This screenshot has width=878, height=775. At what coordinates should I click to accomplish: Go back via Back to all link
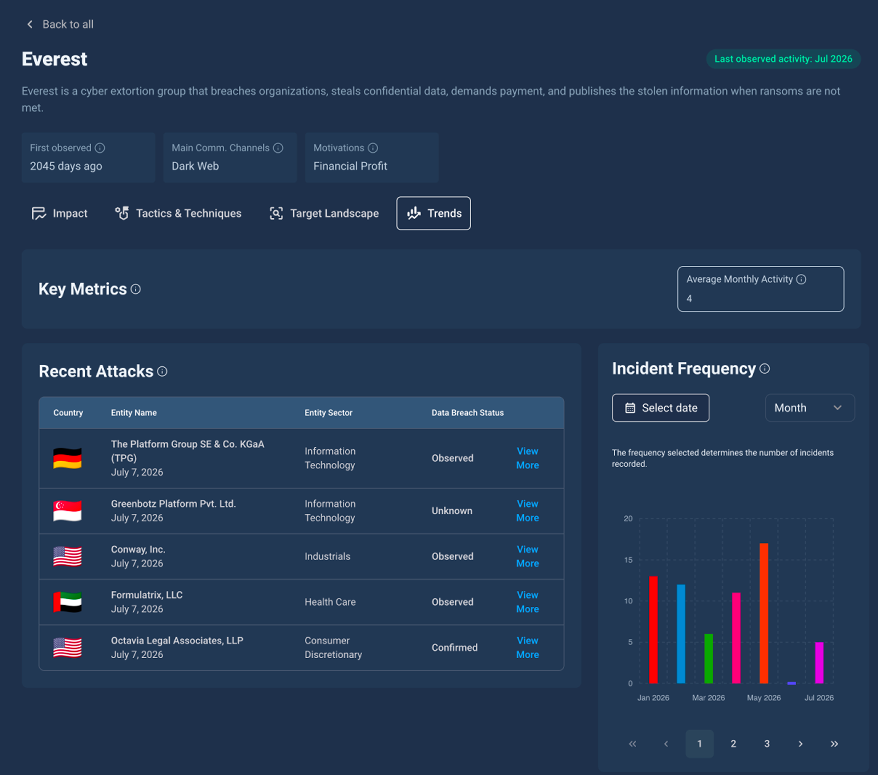60,24
